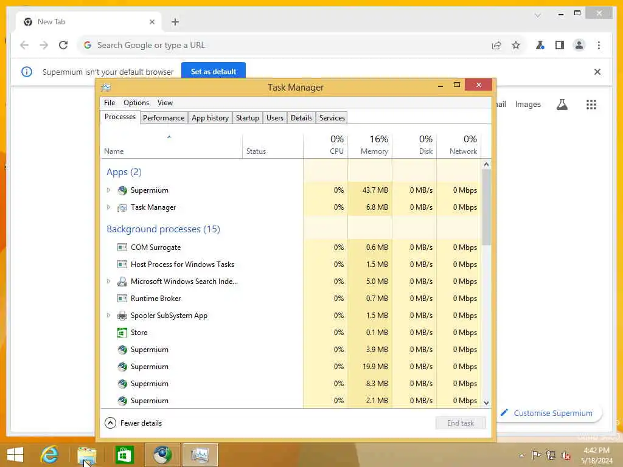This screenshot has height=467, width=623.
Task: Open the browser profile avatar
Action: click(x=579, y=45)
